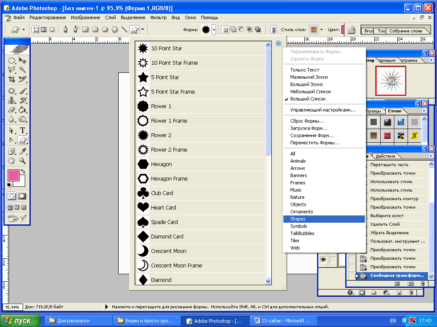Switch to Quick Mask mode
Screen dimensions: 437x327
pyautogui.click(x=22, y=196)
